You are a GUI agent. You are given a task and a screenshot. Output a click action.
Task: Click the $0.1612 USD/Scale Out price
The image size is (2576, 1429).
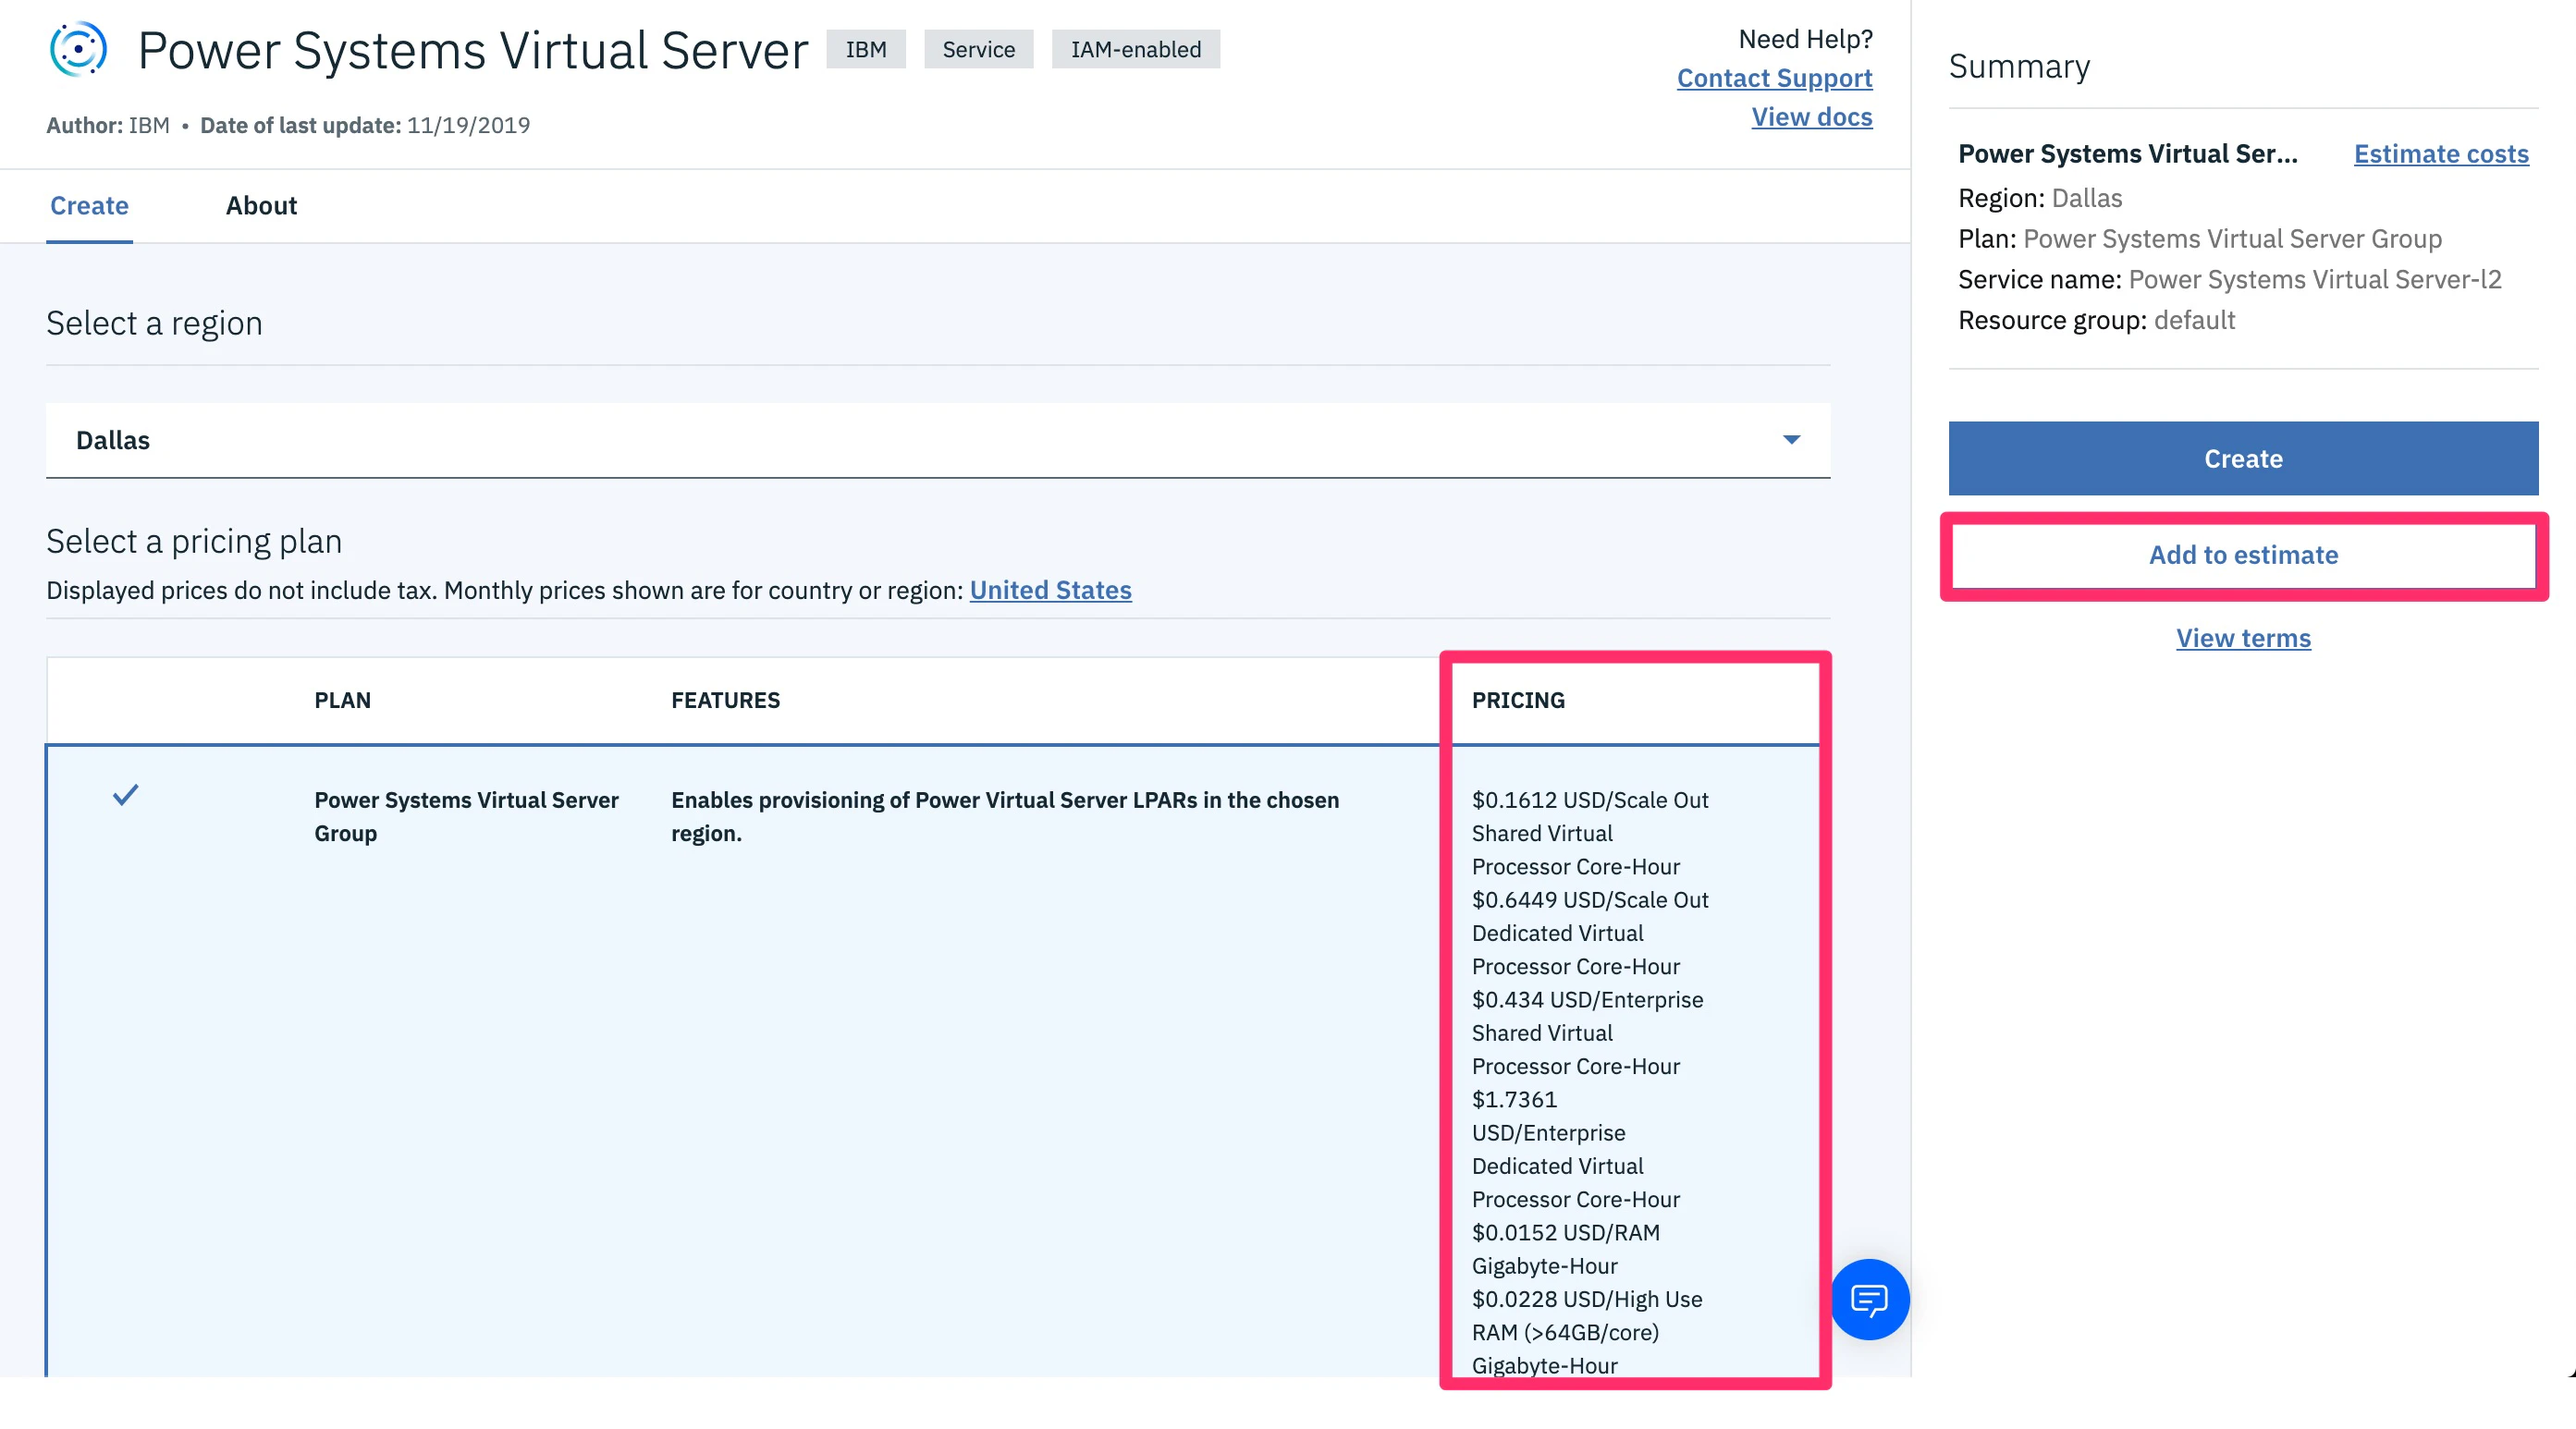point(1590,800)
